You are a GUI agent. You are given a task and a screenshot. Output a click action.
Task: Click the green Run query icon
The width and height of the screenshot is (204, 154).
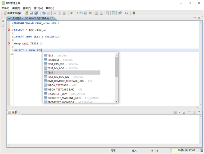pyautogui.click(x=72, y=13)
